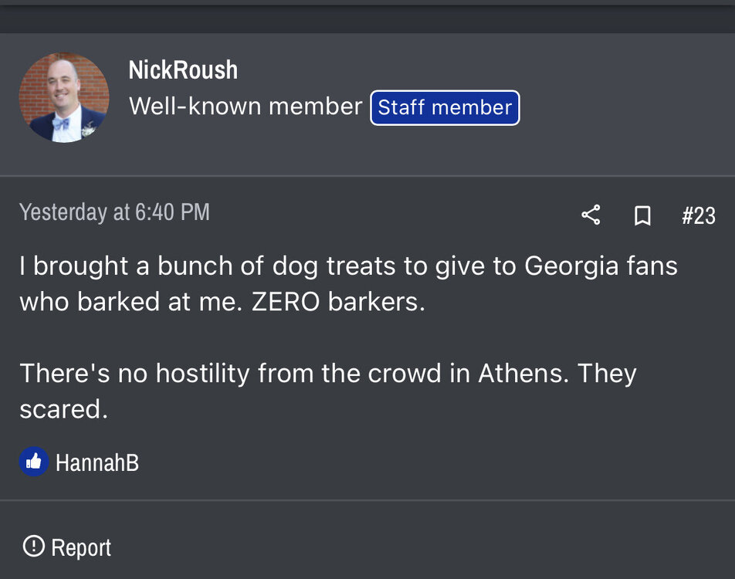Click the Report text link

[x=81, y=547]
